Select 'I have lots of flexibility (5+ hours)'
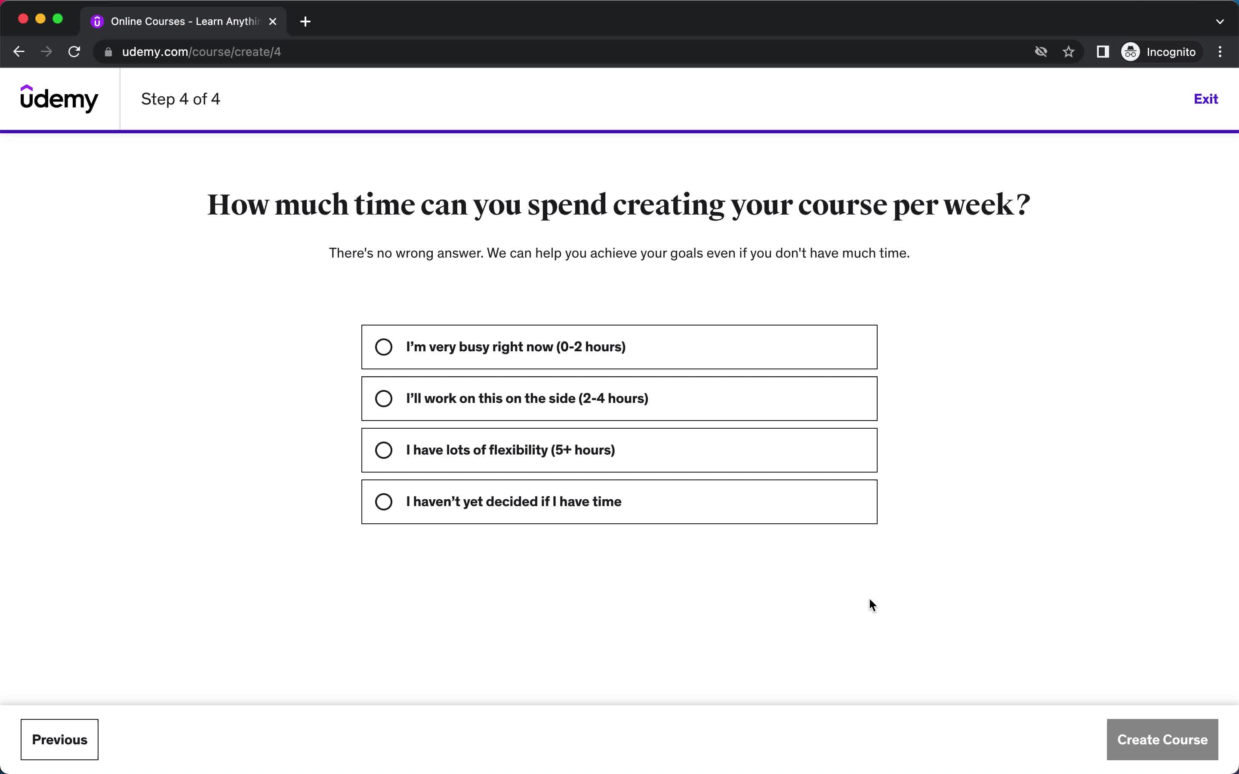Image resolution: width=1239 pixels, height=774 pixels. tap(383, 449)
